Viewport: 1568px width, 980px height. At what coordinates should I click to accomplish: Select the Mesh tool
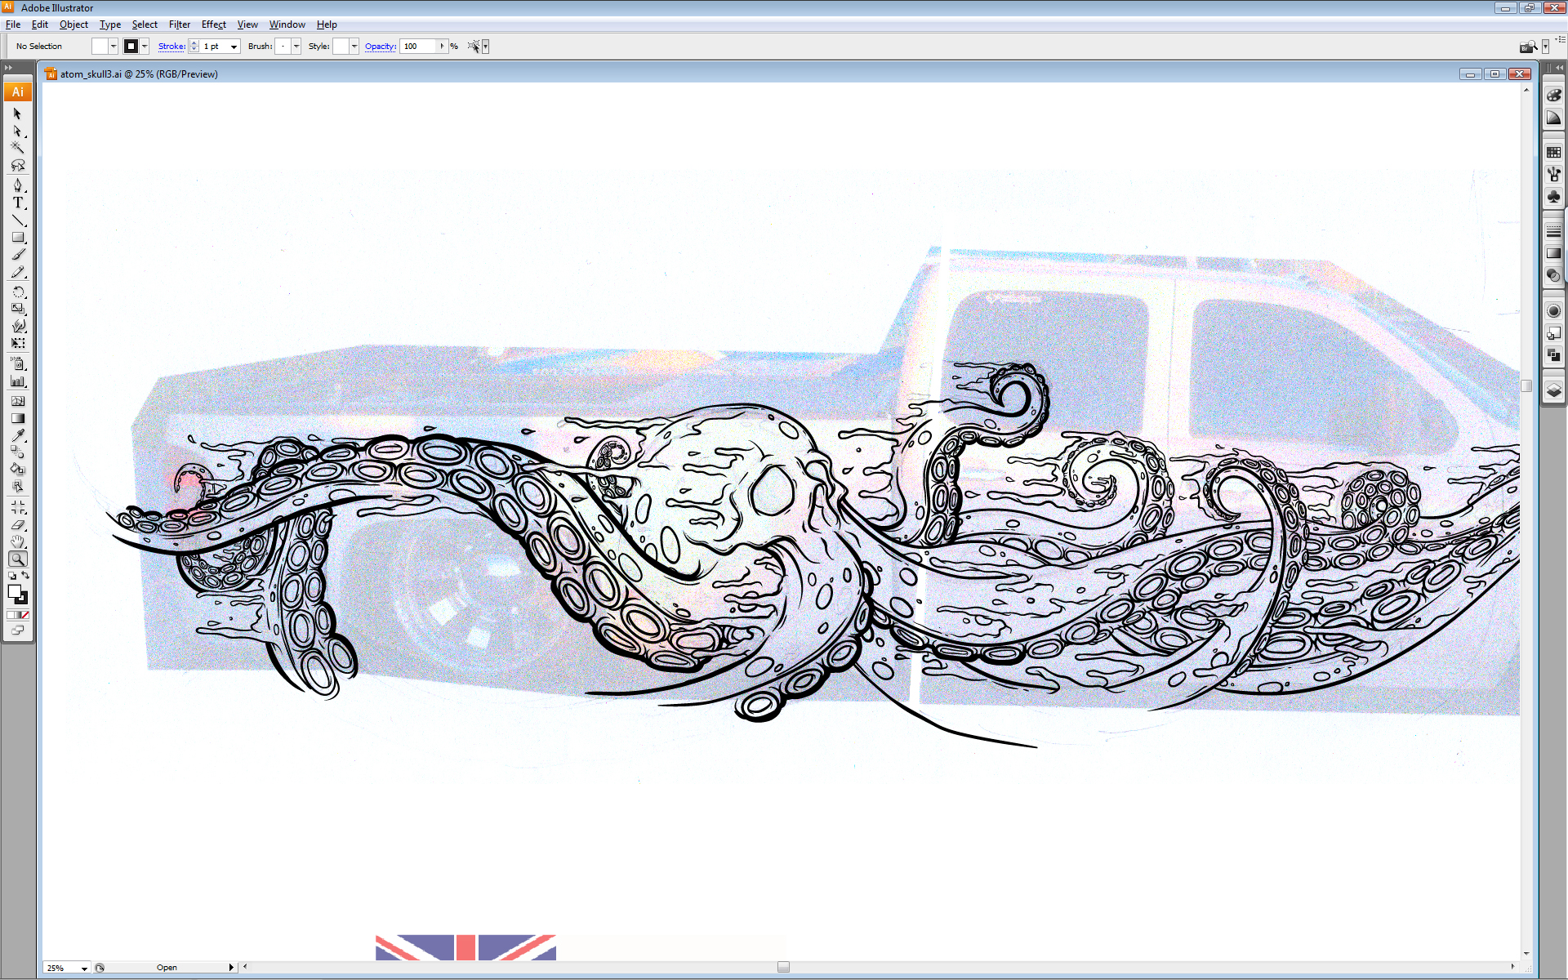coord(17,401)
